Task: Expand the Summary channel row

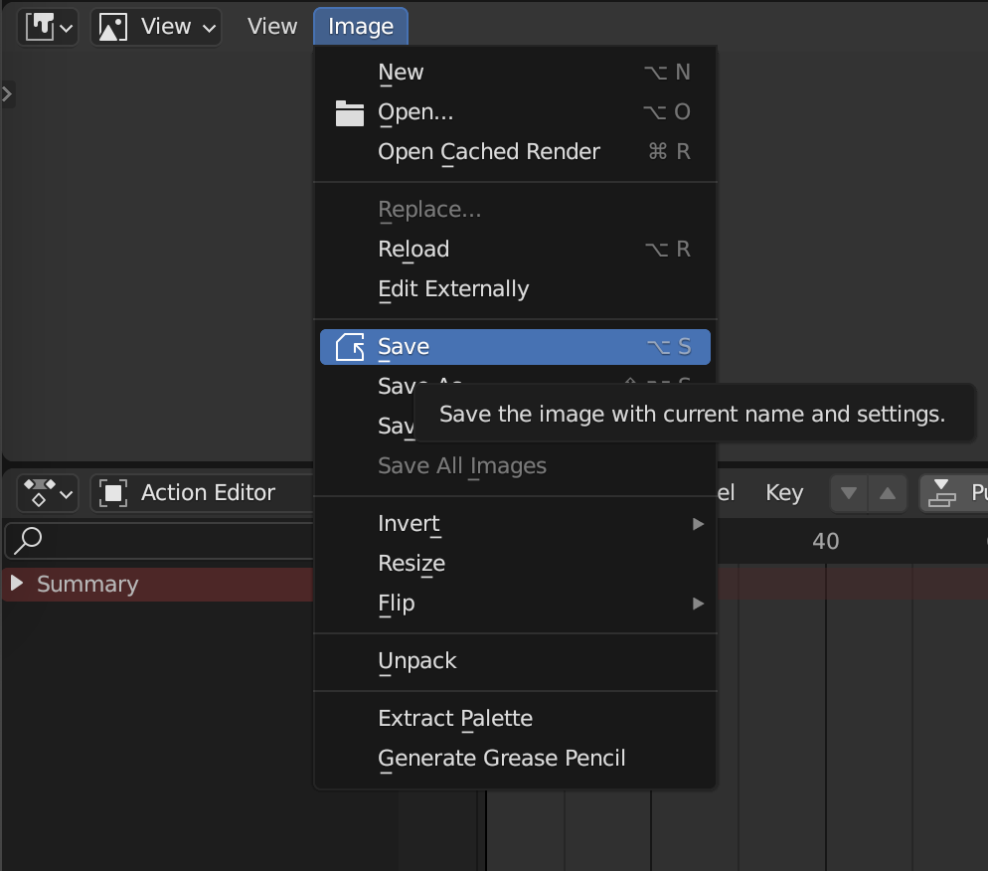Action: tap(17, 584)
